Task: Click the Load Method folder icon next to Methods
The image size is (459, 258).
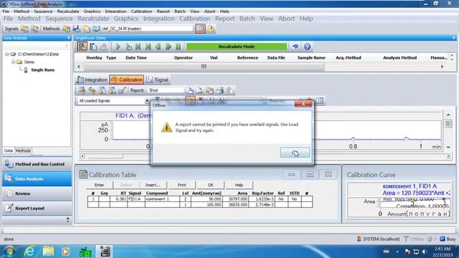Action: [67, 29]
